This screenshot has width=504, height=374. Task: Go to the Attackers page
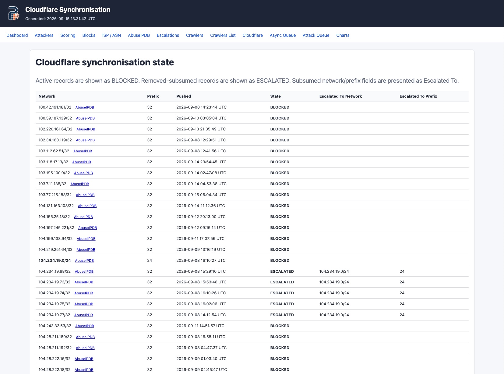click(x=44, y=35)
